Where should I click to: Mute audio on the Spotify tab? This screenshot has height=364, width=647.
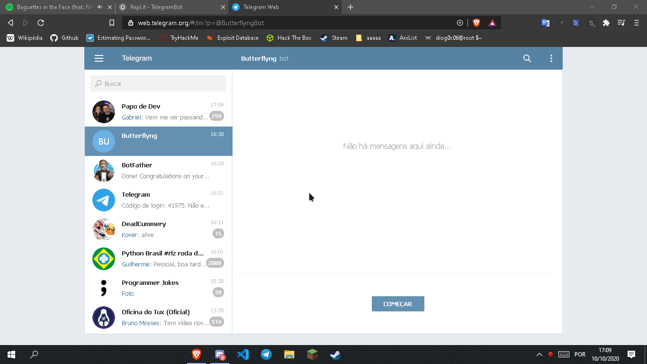(99, 7)
